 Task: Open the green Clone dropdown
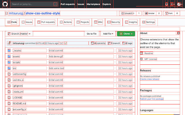[x=126, y=34]
